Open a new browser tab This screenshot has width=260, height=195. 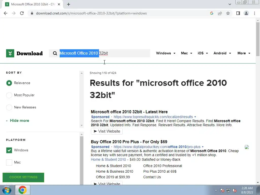point(69,4)
